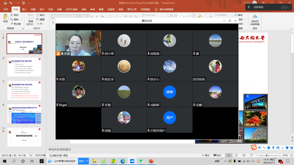The height and width of the screenshot is (165, 294).
Task: Select the rectangle shape in shapes gallery
Action: pyautogui.click(x=187, y=16)
